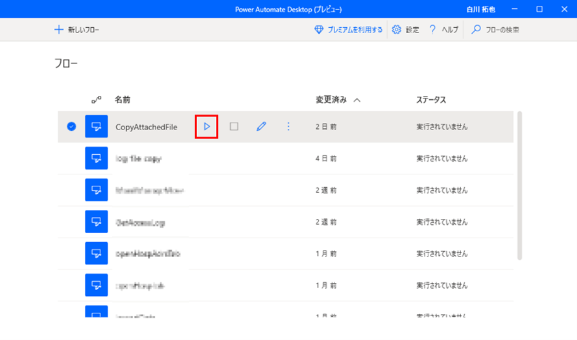Close the Power Automate Desktop window
The height and width of the screenshot is (340, 577).
click(x=564, y=9)
